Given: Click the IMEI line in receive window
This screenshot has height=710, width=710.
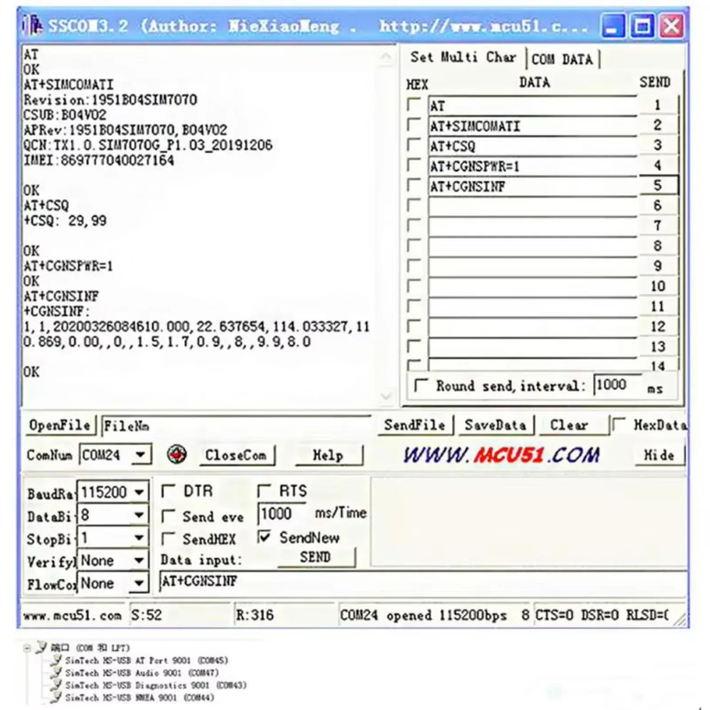Looking at the screenshot, I should (x=99, y=160).
